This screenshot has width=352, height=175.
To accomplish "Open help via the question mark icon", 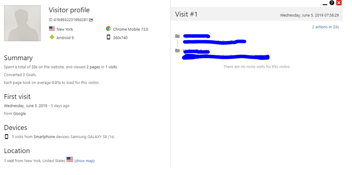I will tap(332, 3).
